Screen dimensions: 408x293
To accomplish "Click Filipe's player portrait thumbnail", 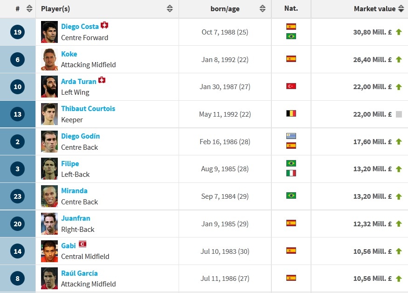I will pos(49,169).
